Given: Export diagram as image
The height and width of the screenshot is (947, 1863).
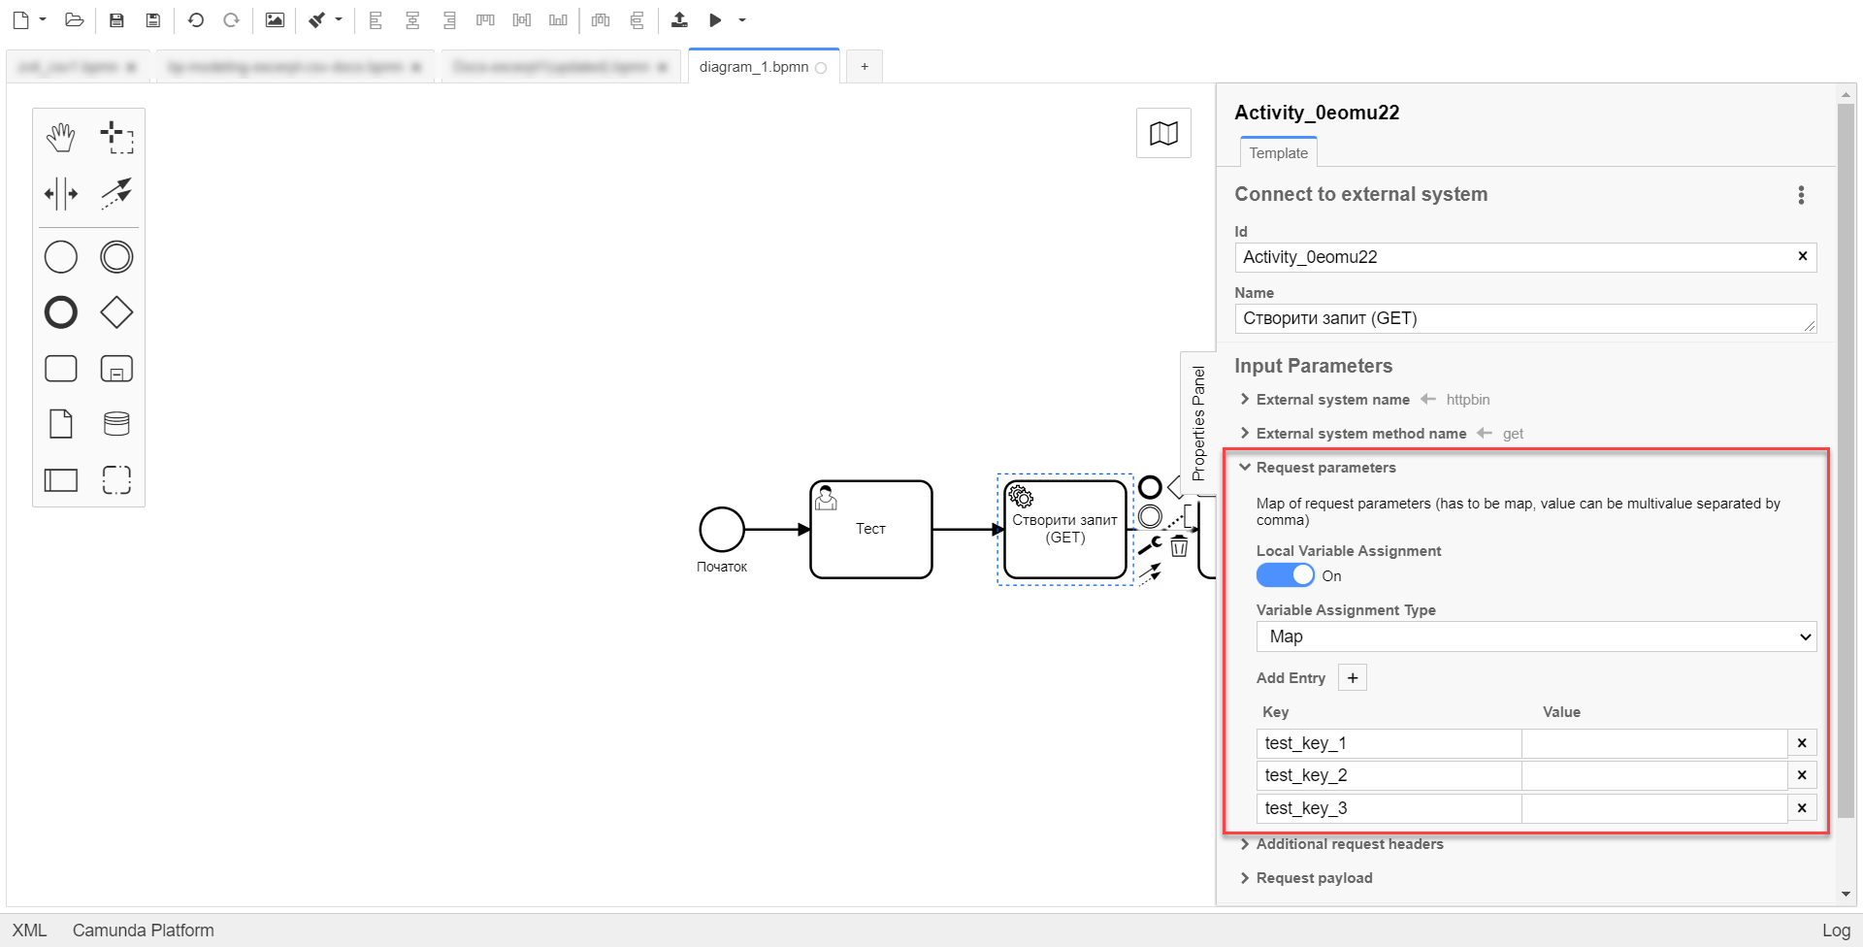Looking at the screenshot, I should click(276, 19).
